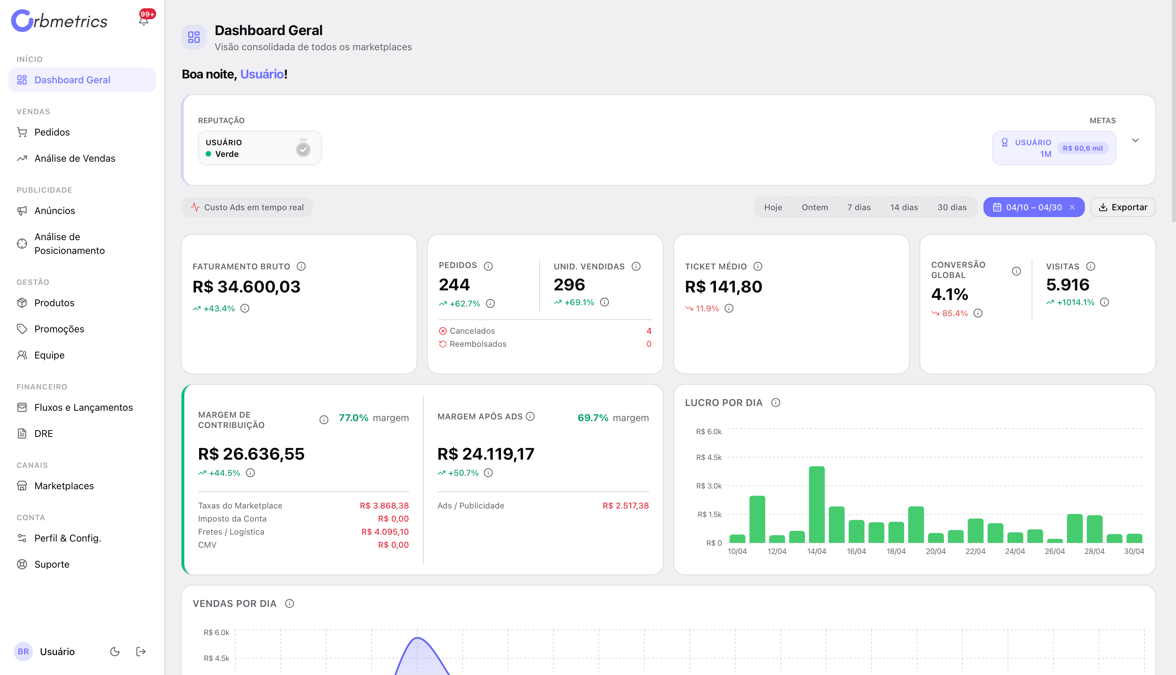Open Análise de Posicionamento in sidebar
The width and height of the screenshot is (1176, 675).
82,243
